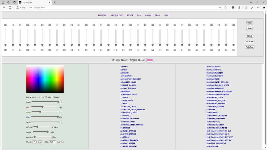Open the Patch RGB dropdown

(x=53, y=142)
